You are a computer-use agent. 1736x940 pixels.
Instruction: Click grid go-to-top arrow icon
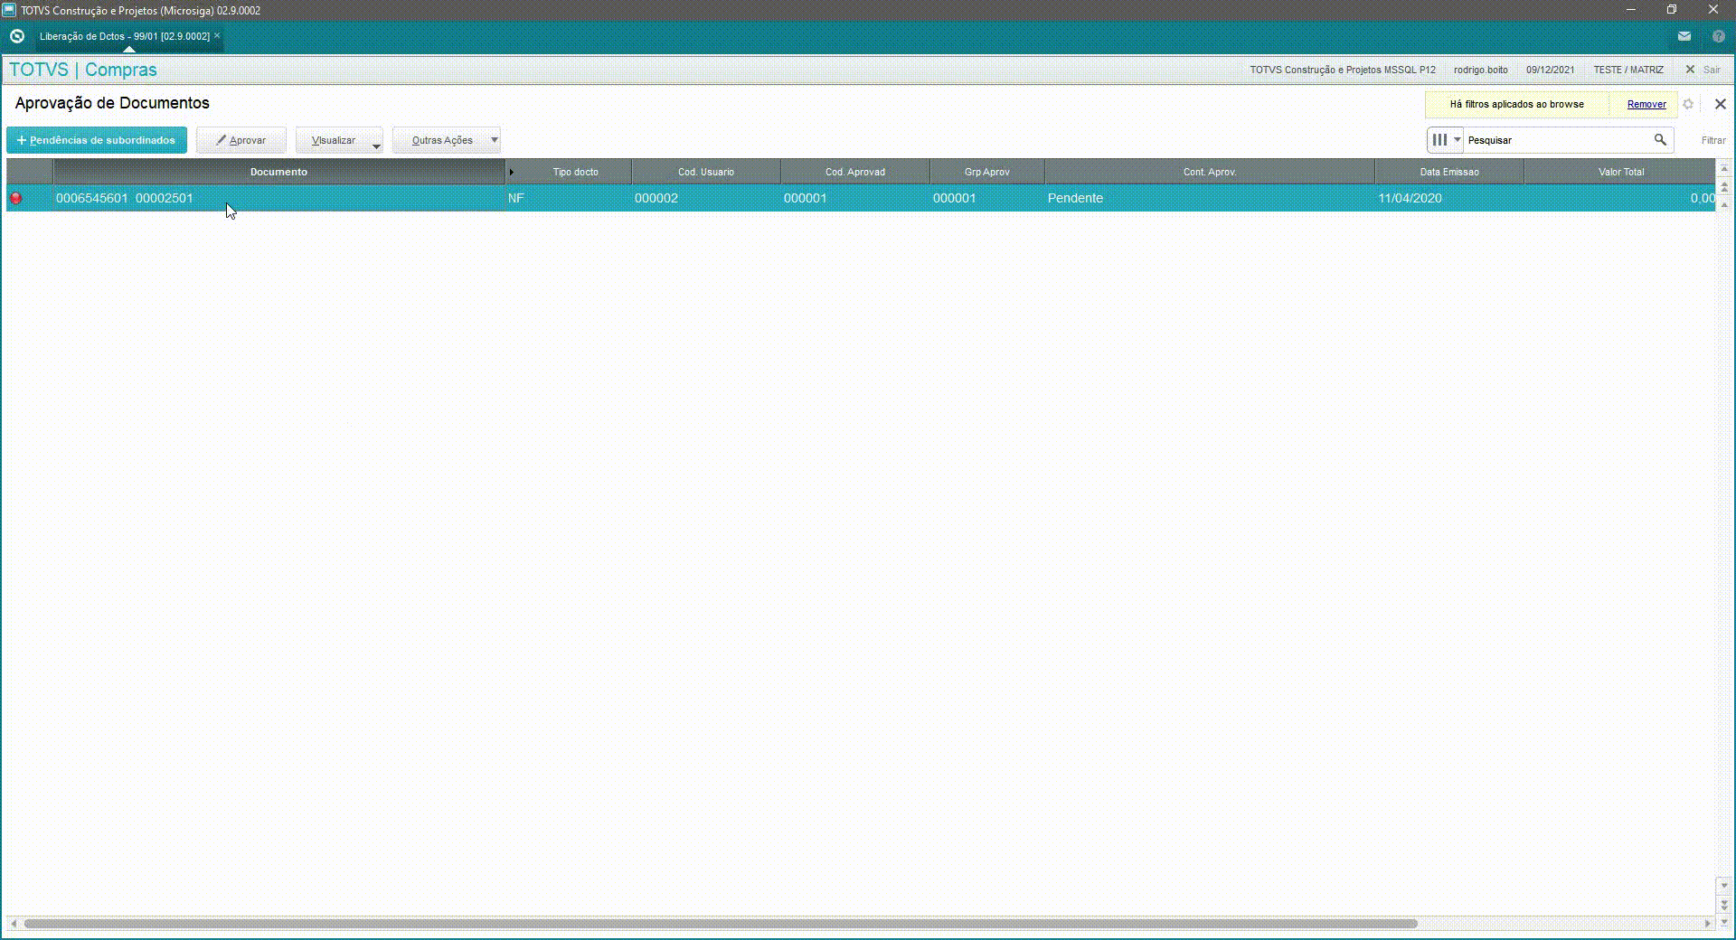1724,168
